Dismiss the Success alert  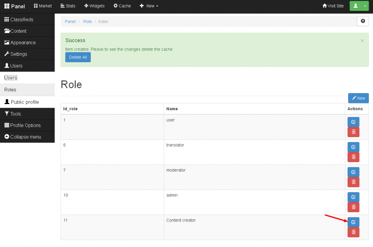coord(362,41)
